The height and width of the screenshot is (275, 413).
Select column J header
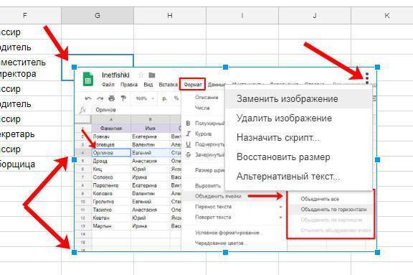click(315, 16)
